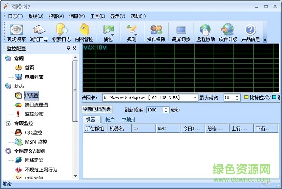Open 网络定义 network definition
Screen dimensions: 282x189
34,160
